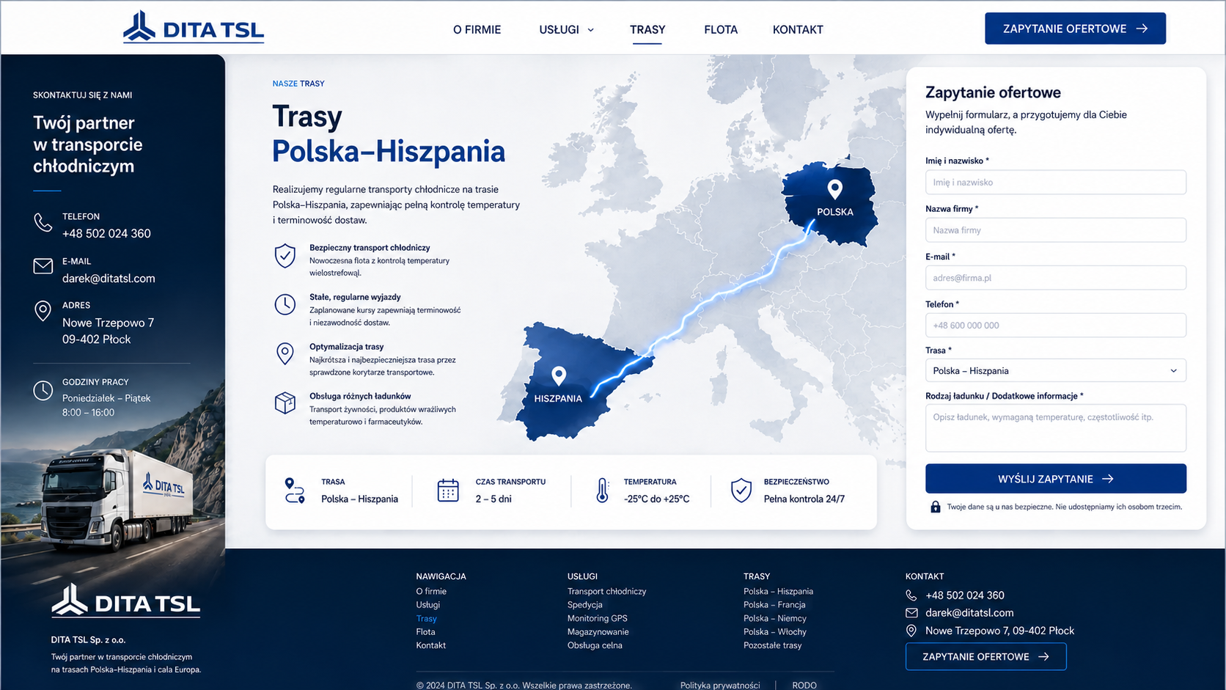Open footer Nawigacja link Kontakt
The width and height of the screenshot is (1226, 690).
click(431, 645)
